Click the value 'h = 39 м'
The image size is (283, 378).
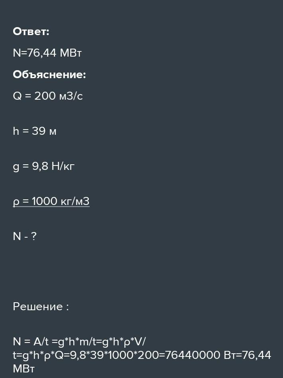(x=34, y=131)
